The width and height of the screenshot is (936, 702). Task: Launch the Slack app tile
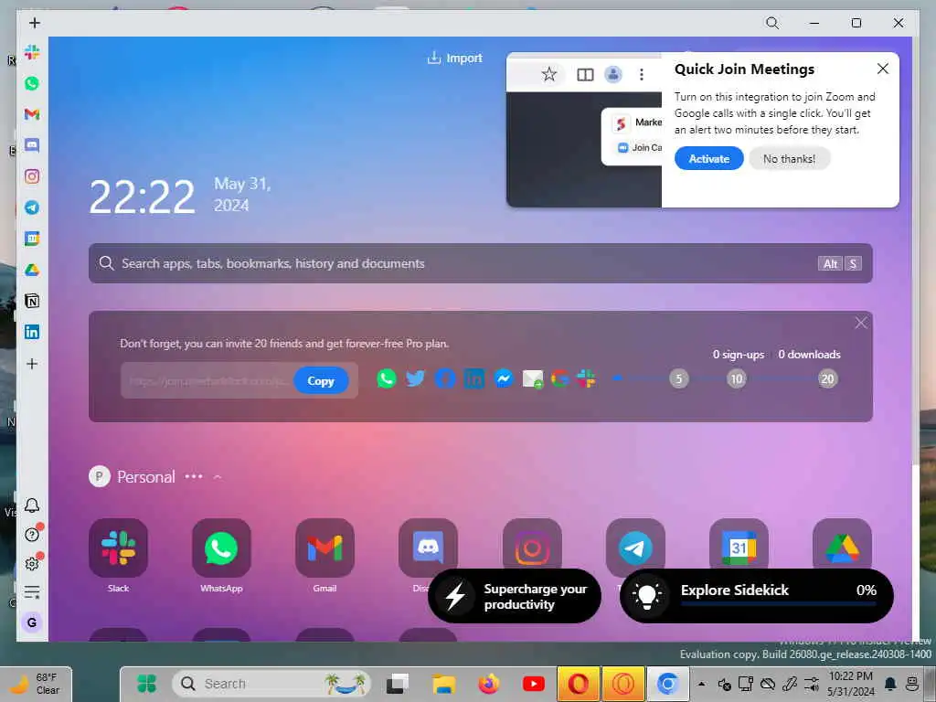[118, 548]
